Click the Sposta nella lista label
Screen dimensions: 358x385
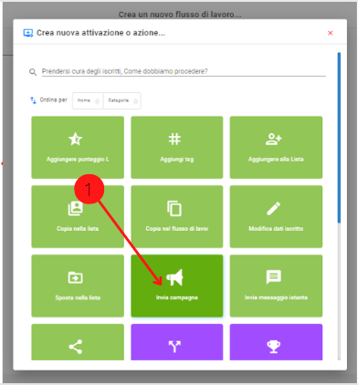(x=78, y=297)
